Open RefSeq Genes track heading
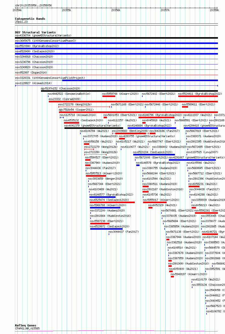This screenshot has width=225, height=334. [x=26, y=325]
